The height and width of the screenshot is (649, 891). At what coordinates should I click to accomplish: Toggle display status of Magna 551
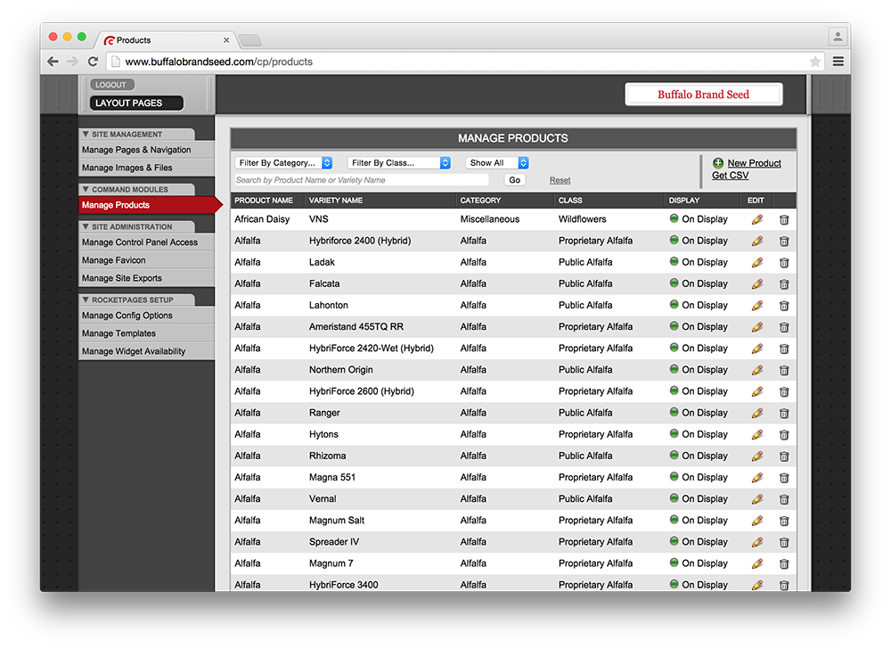tap(674, 477)
